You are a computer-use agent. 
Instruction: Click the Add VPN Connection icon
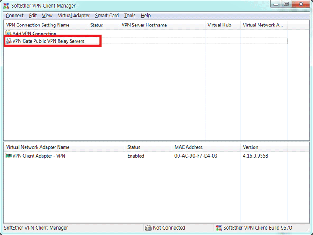pyautogui.click(x=8, y=34)
